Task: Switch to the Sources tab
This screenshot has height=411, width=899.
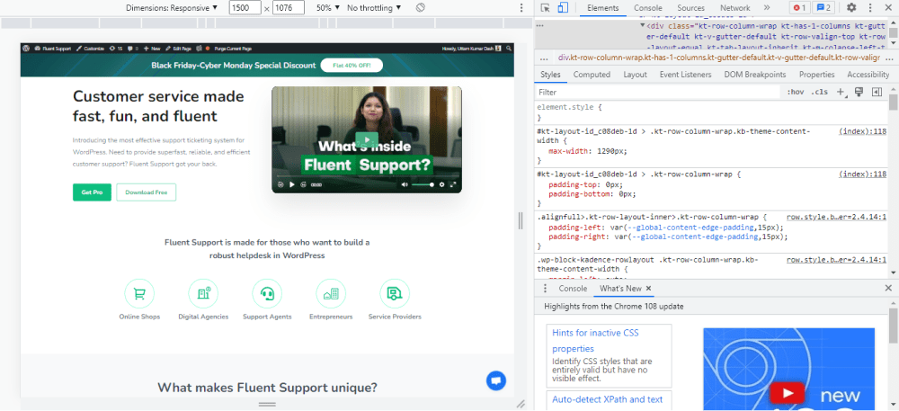Action: [690, 8]
